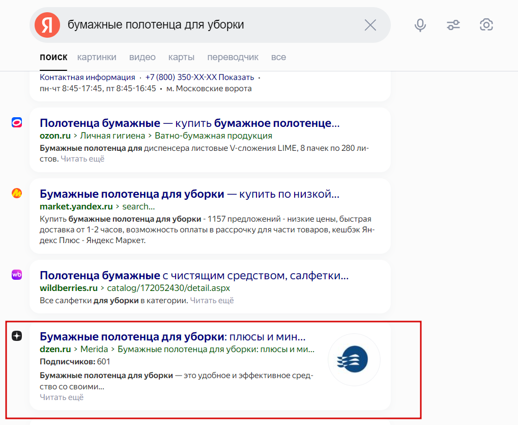This screenshot has width=518, height=425.
Task: Open the Merida channel logo thumbnail
Action: tap(354, 359)
